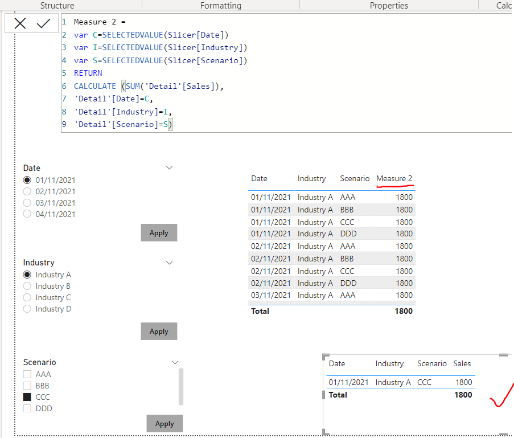Choose Industry C radio option

[x=27, y=297]
